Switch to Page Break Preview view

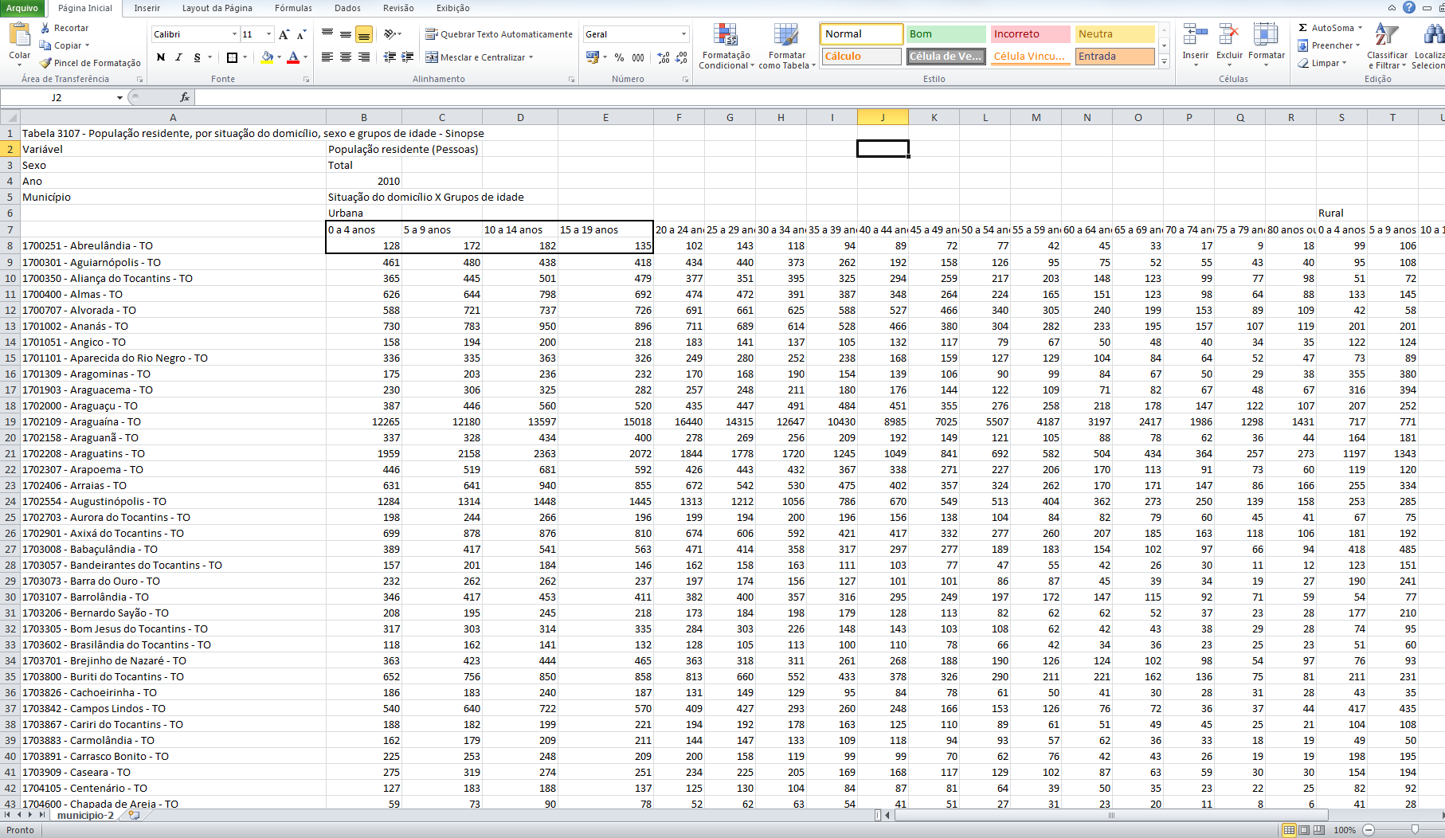[1319, 830]
